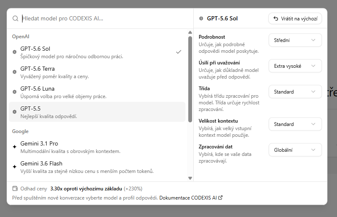Click the Třída setting label
This screenshot has width=337, height=217.
[204, 89]
